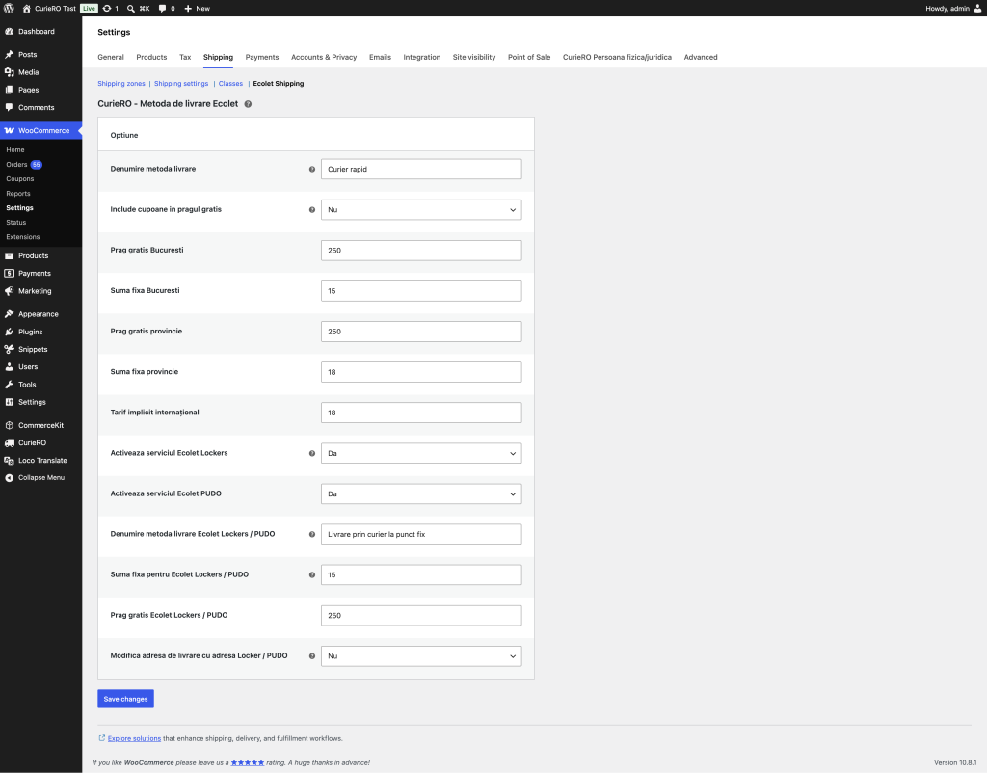This screenshot has width=987, height=773.
Task: Click Save changes button
Action: [x=126, y=699]
